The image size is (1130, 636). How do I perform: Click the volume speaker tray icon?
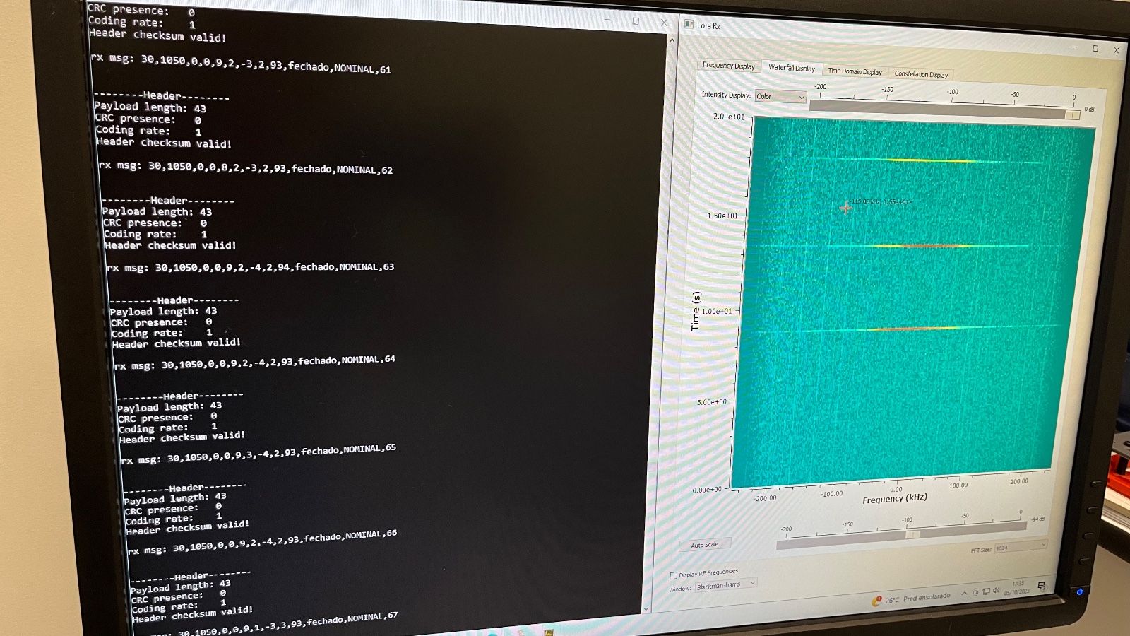[x=997, y=590]
